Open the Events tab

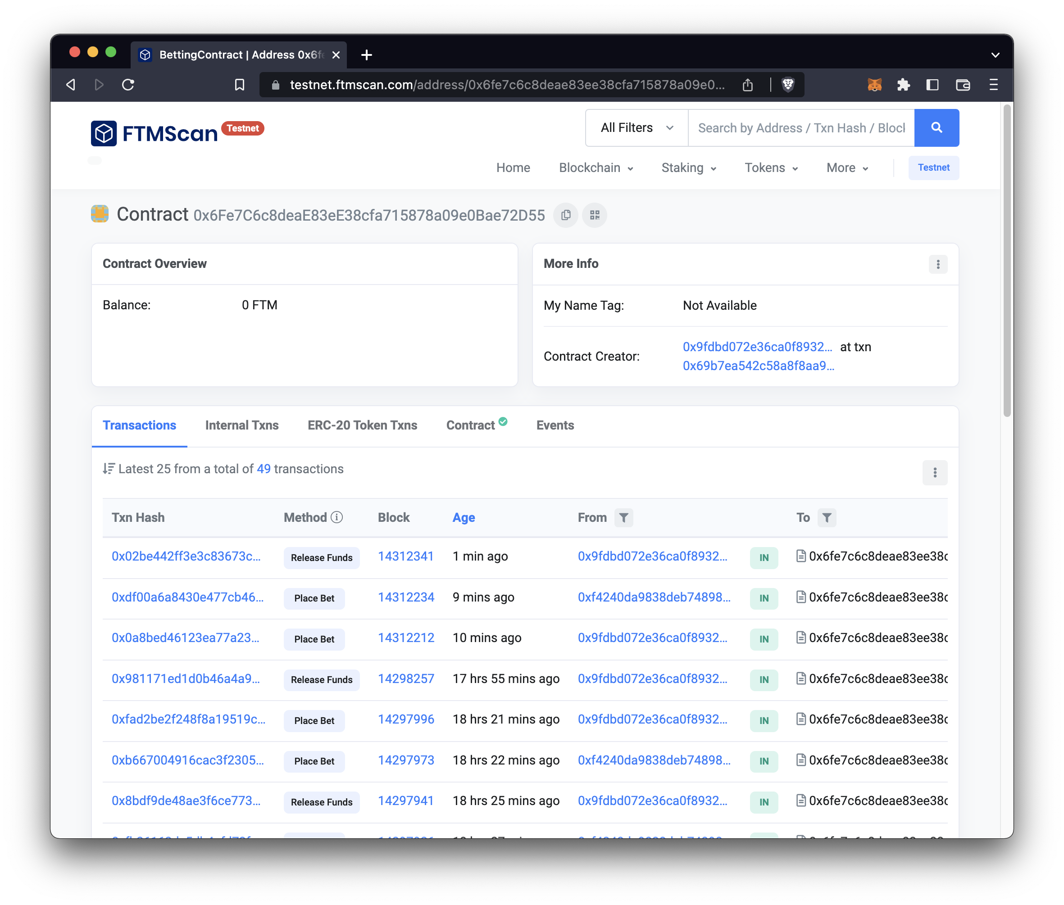click(x=555, y=425)
